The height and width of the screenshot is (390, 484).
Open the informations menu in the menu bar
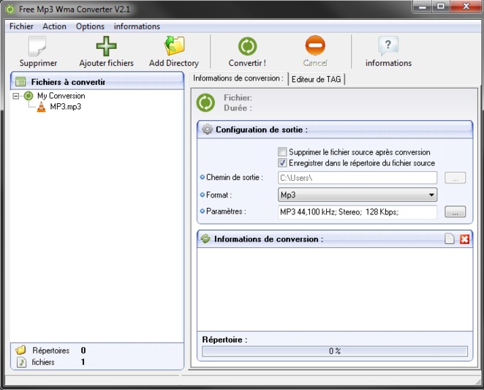(137, 26)
